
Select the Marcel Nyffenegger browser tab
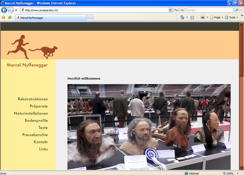pos(50,18)
